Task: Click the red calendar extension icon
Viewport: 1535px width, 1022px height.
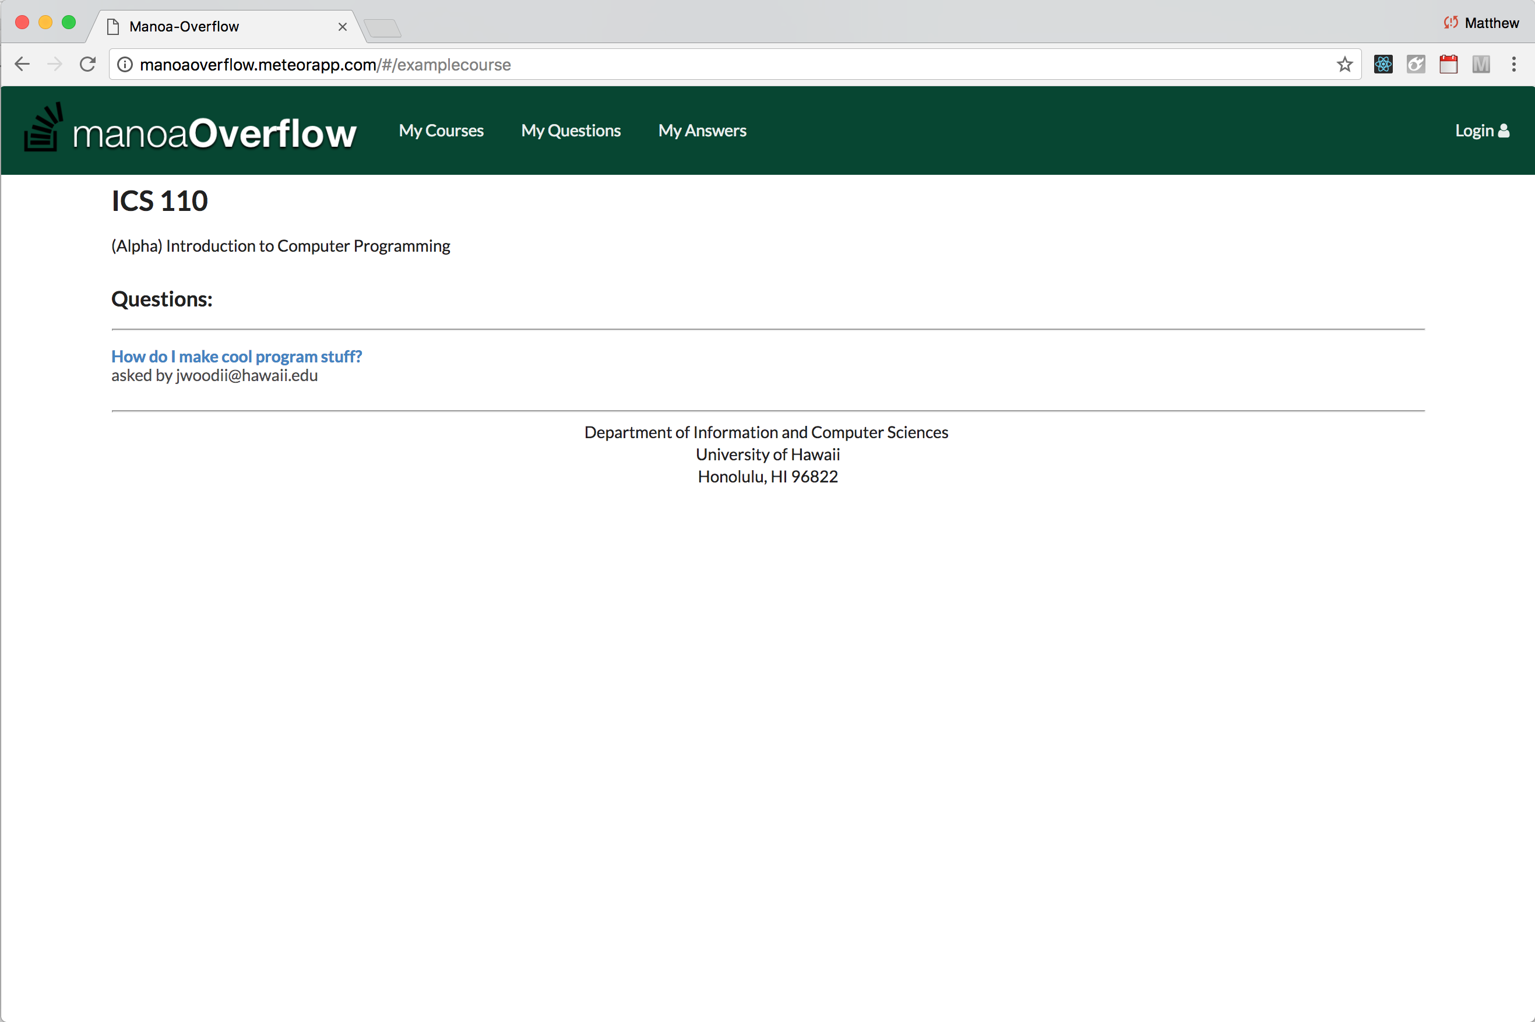Action: (x=1448, y=64)
